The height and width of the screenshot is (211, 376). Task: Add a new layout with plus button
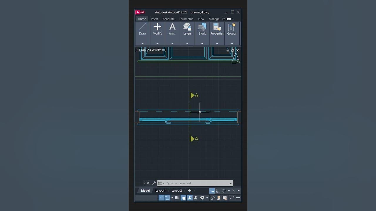[x=189, y=190]
